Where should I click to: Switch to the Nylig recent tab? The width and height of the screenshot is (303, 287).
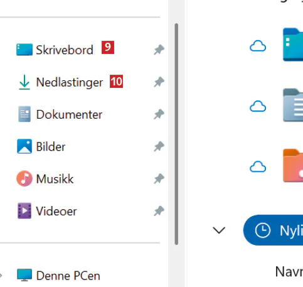point(273,230)
